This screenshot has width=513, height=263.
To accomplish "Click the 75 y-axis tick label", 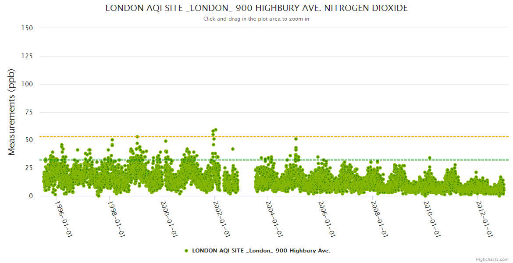I will (28, 112).
